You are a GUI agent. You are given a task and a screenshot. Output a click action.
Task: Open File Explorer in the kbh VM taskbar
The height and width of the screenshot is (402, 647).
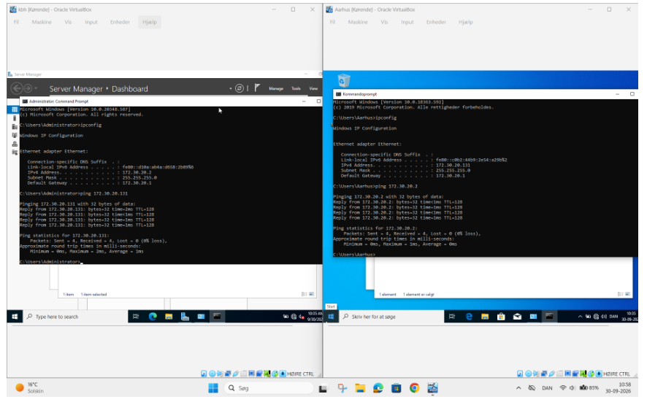coord(169,317)
